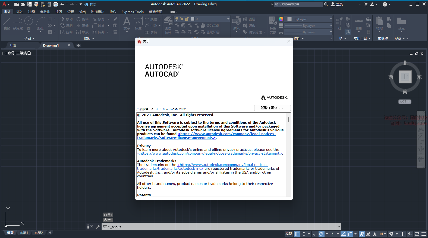This screenshot has width=428, height=238.
Task: Switch to the 布局1 layout tab
Action: 24,233
